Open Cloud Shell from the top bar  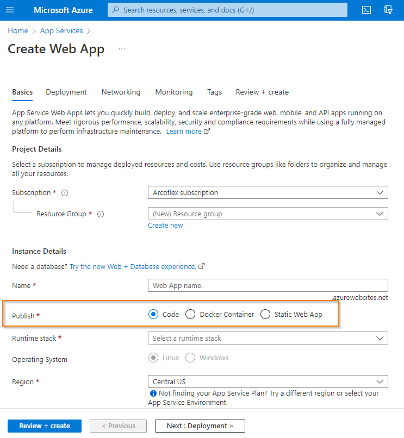click(x=366, y=10)
